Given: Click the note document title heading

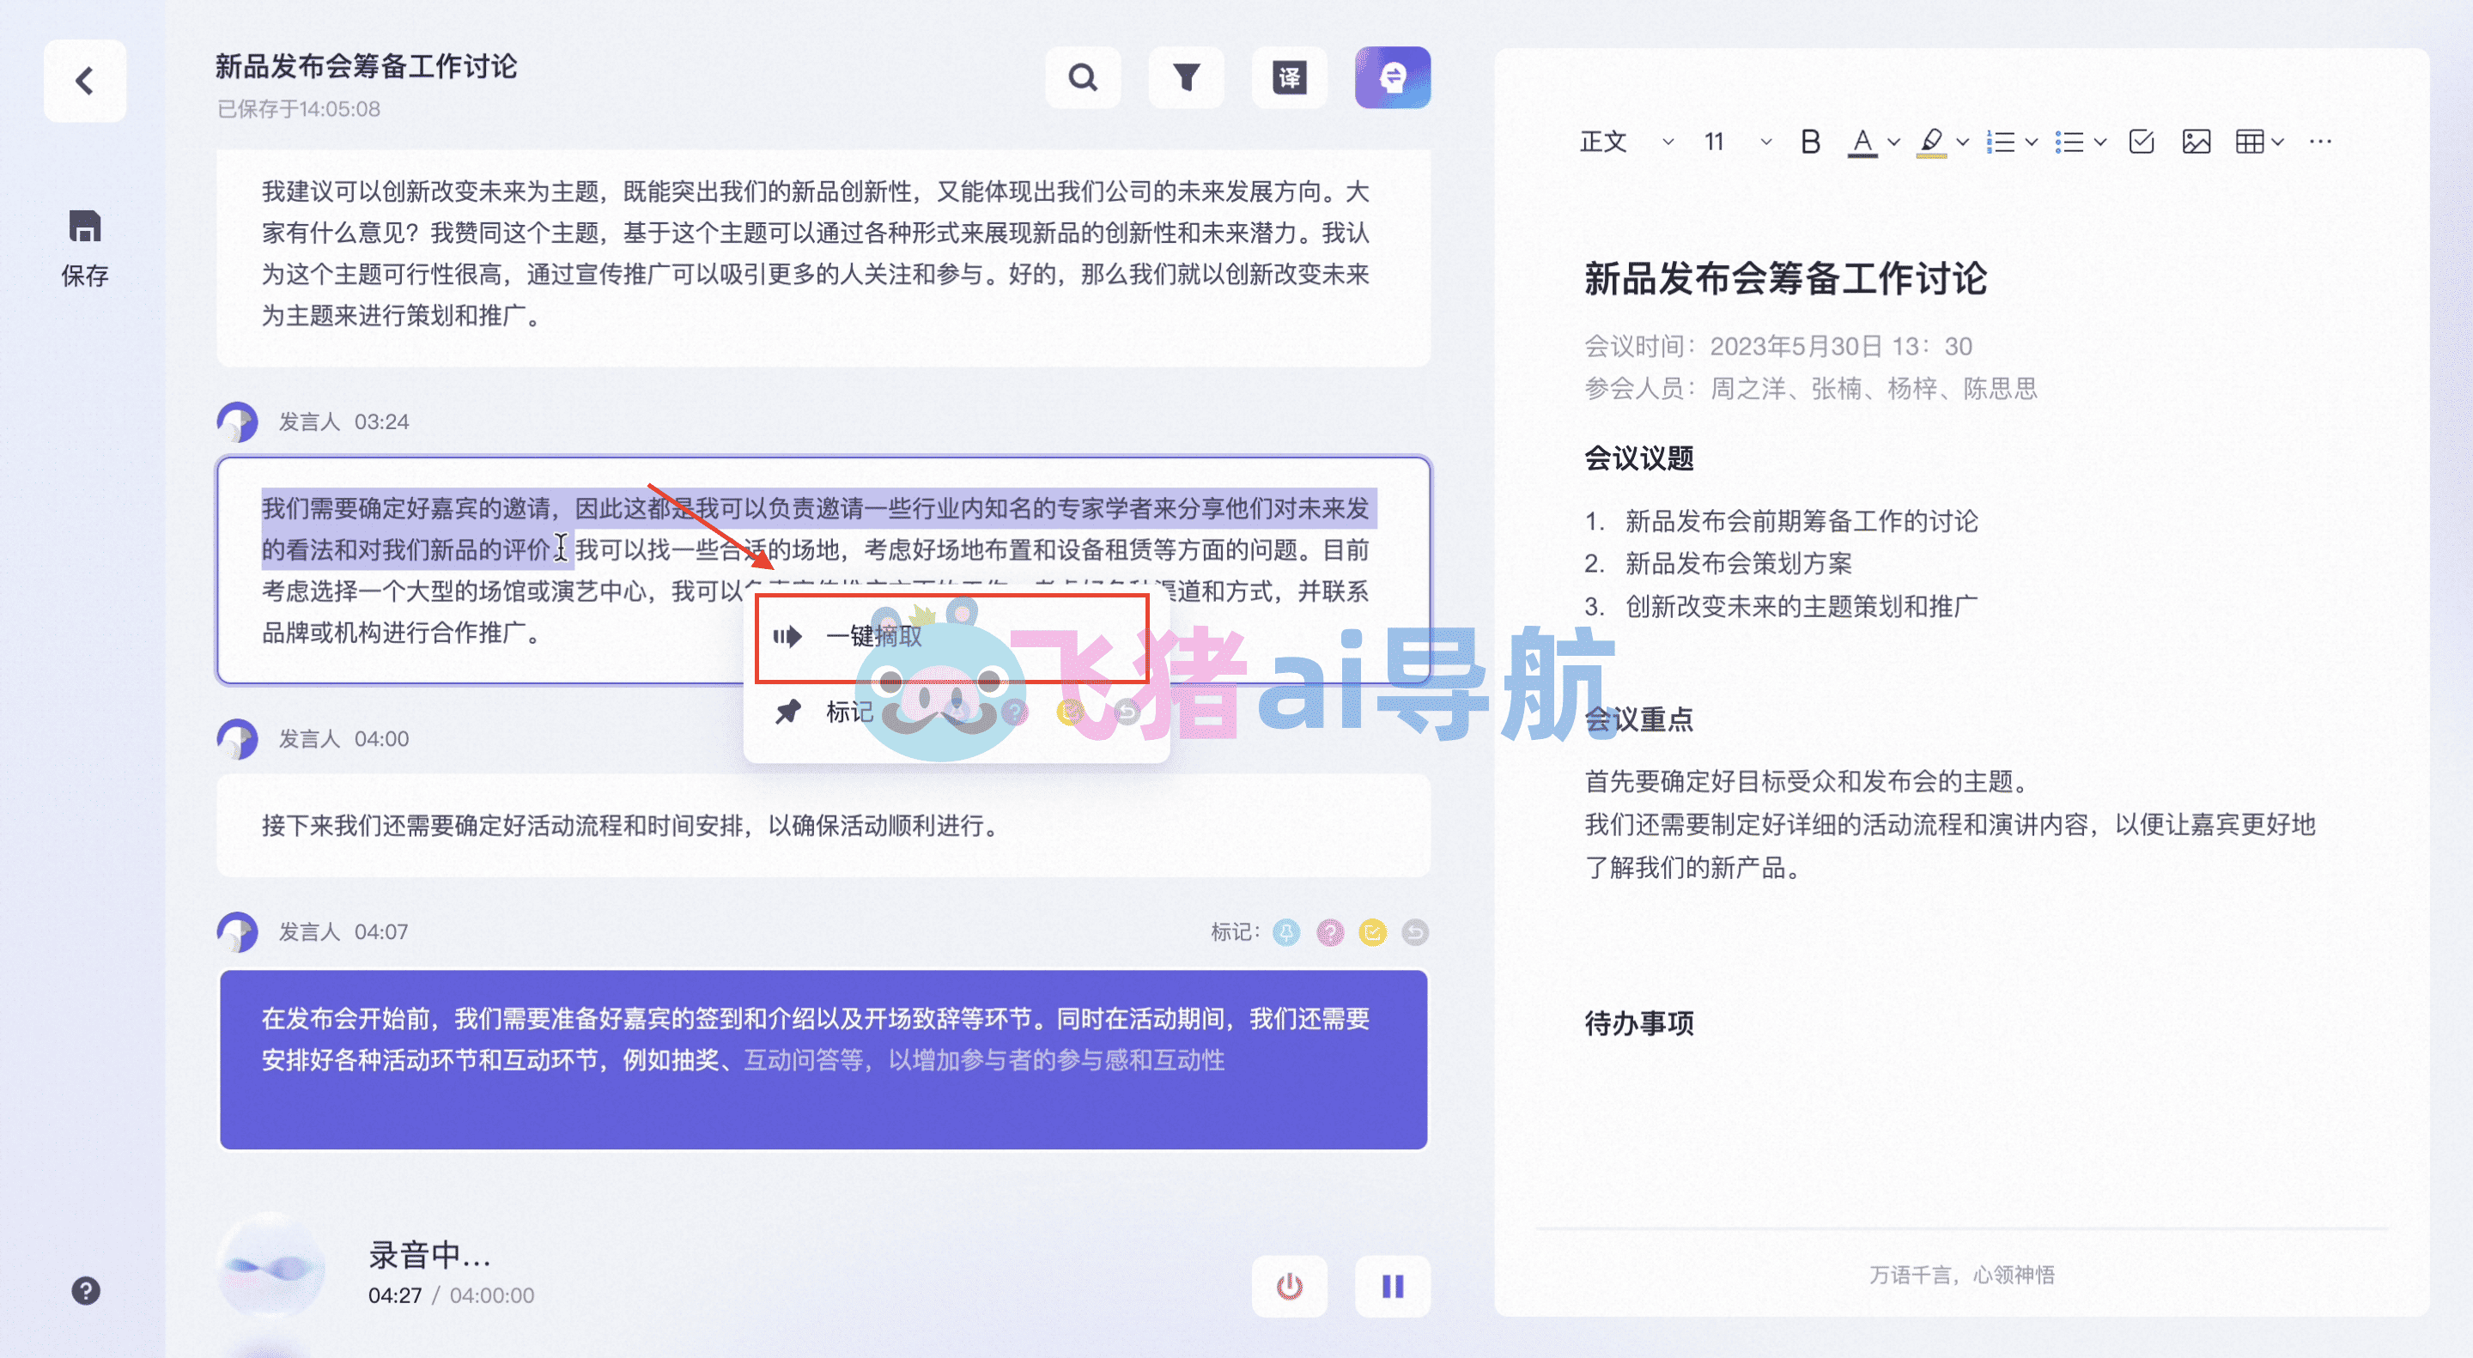Looking at the screenshot, I should pyautogui.click(x=1784, y=279).
